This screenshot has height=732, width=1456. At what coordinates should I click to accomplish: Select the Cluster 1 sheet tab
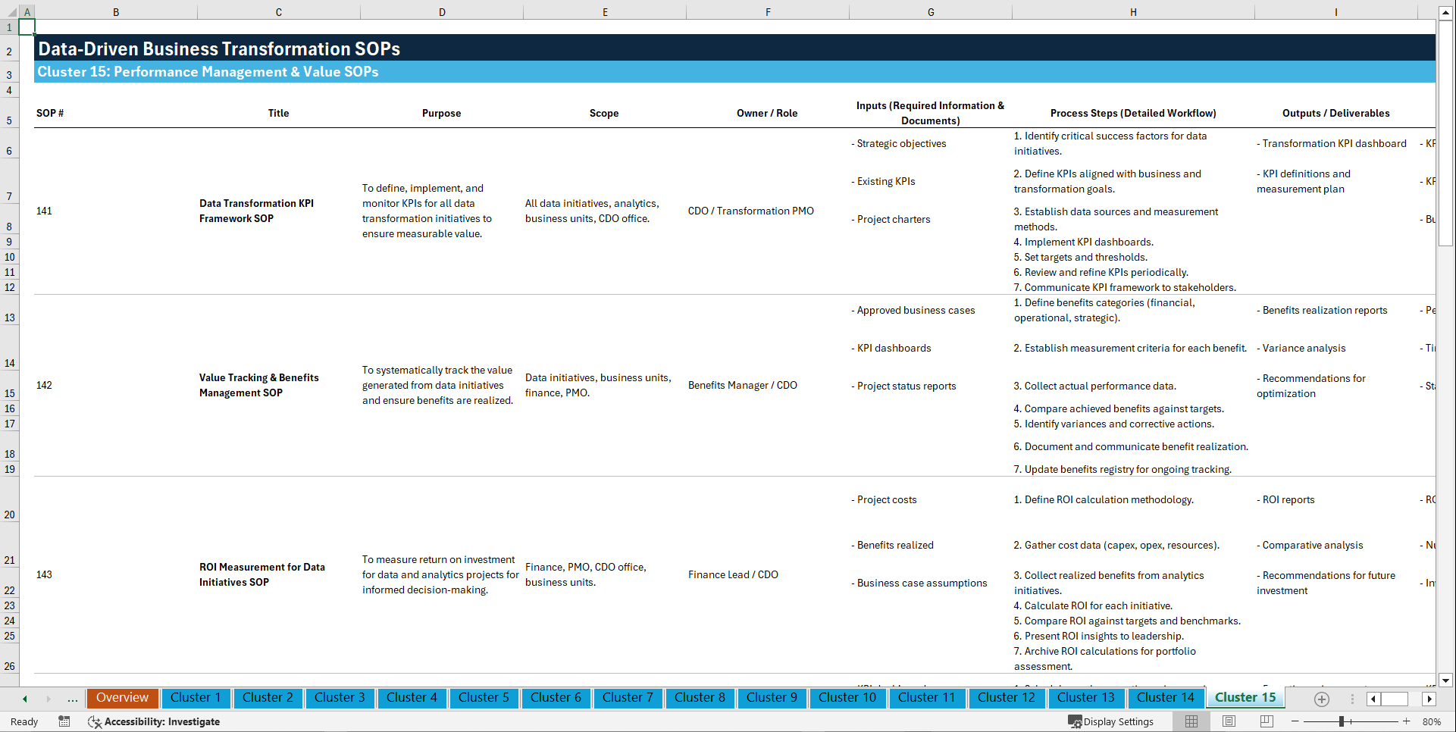(x=196, y=697)
